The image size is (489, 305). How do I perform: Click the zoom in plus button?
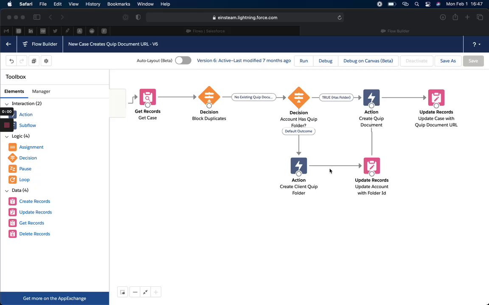pyautogui.click(x=156, y=292)
